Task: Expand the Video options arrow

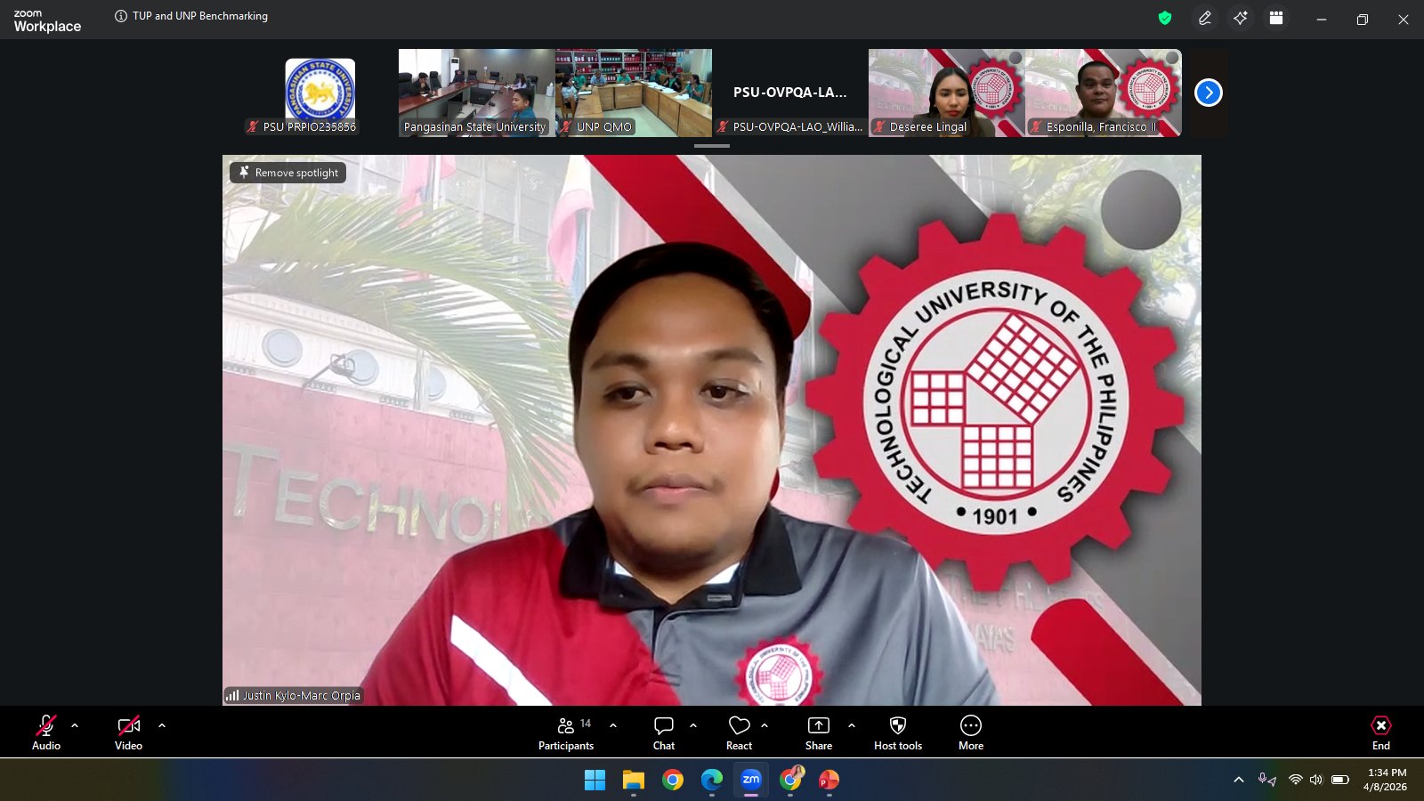Action: 162,725
